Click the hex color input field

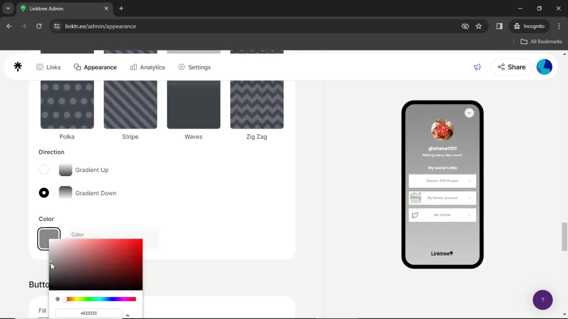(x=89, y=313)
